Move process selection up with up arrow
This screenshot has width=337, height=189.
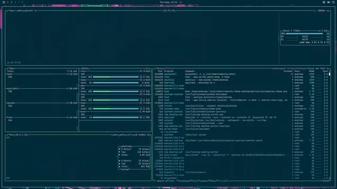(155, 181)
